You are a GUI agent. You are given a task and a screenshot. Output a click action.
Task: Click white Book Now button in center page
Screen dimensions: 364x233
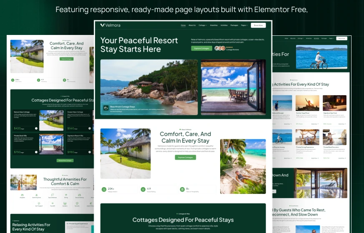coord(258,25)
